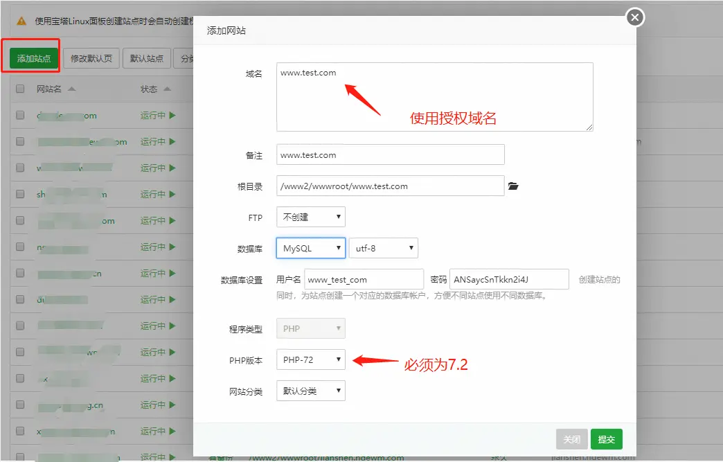Click the first row's 运行中 status

coord(158,116)
